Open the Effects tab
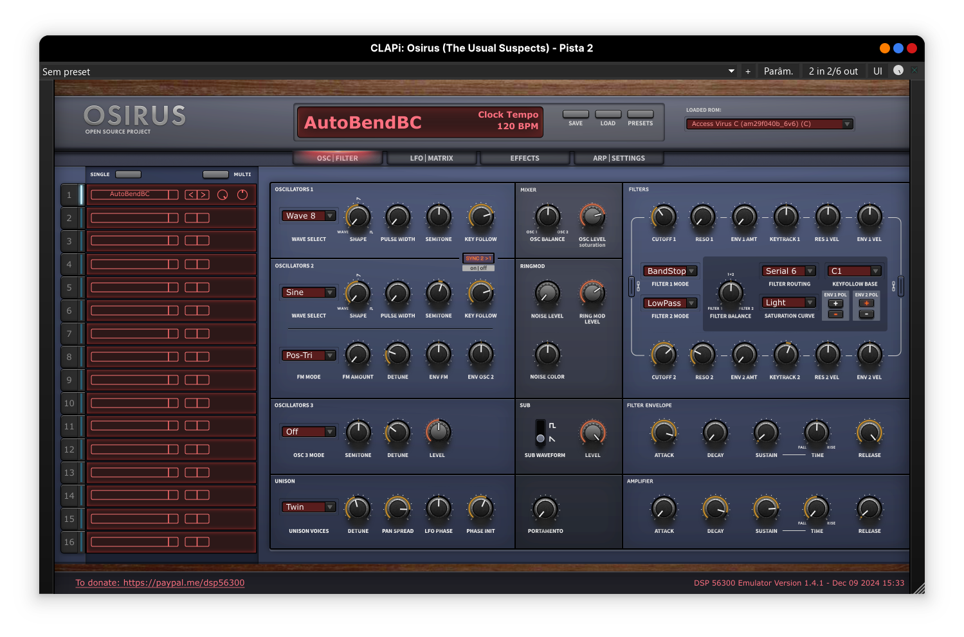 coord(525,158)
